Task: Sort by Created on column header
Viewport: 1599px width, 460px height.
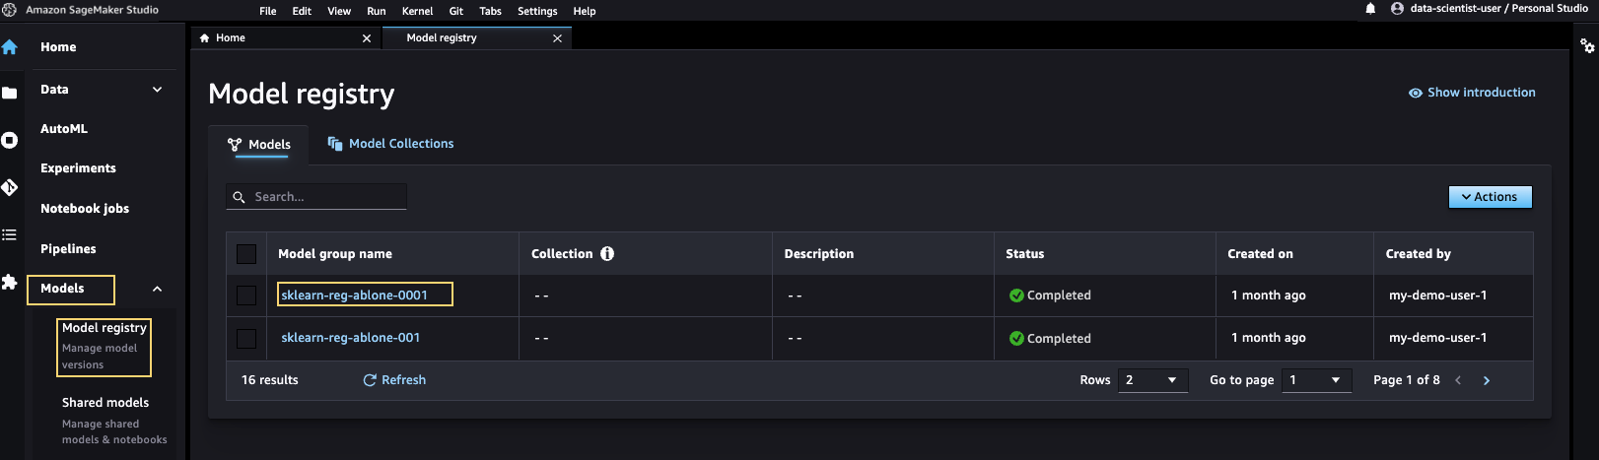Action: click(x=1260, y=254)
